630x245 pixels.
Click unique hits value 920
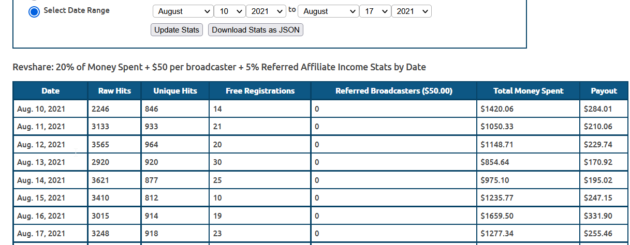[x=152, y=162]
